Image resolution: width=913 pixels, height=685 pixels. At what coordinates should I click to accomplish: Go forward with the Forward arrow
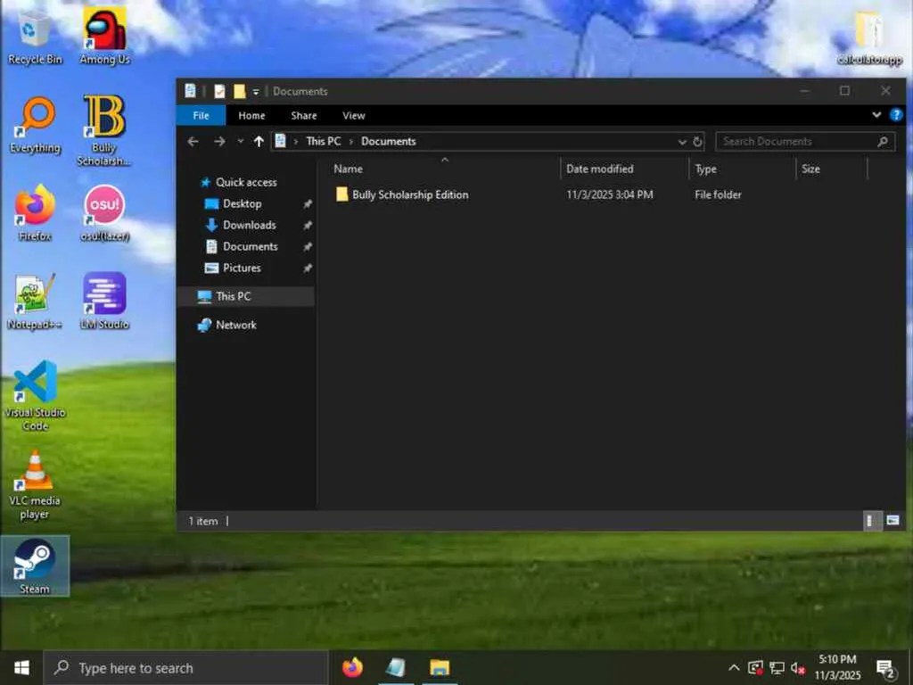(x=219, y=142)
